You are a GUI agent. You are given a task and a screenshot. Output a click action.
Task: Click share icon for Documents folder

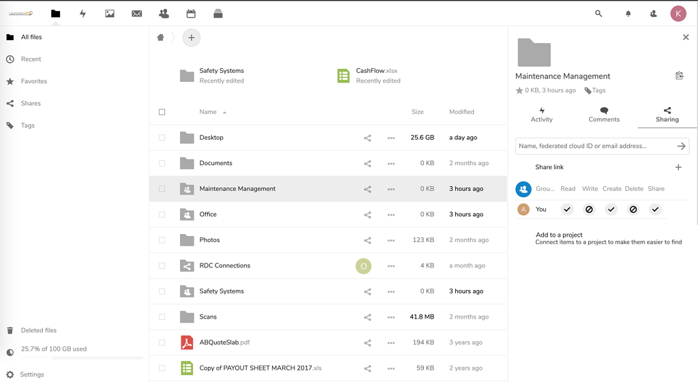point(367,164)
